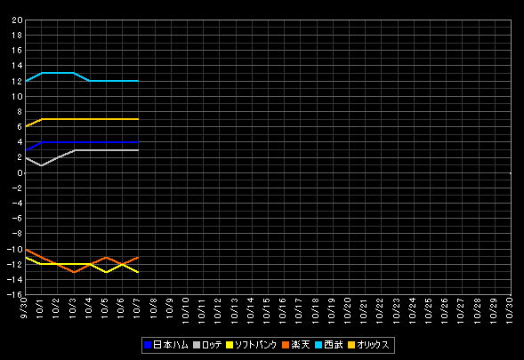The image size is (524, 360).
Task: Click the 10/20 date axis label
Action: pyautogui.click(x=348, y=310)
